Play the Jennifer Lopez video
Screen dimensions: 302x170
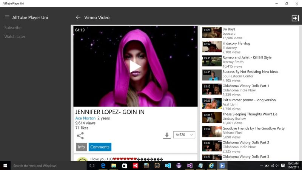[135, 66]
